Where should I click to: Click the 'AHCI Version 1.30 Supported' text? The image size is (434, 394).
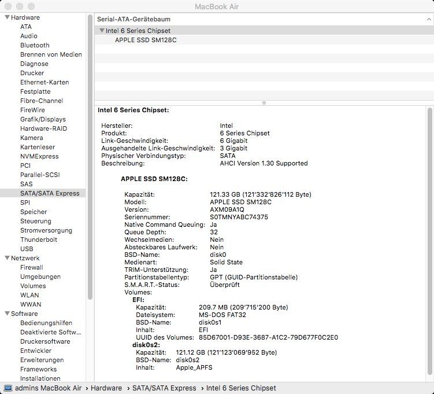(x=264, y=163)
